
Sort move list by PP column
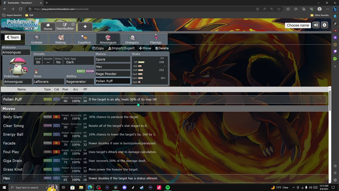point(85,89)
